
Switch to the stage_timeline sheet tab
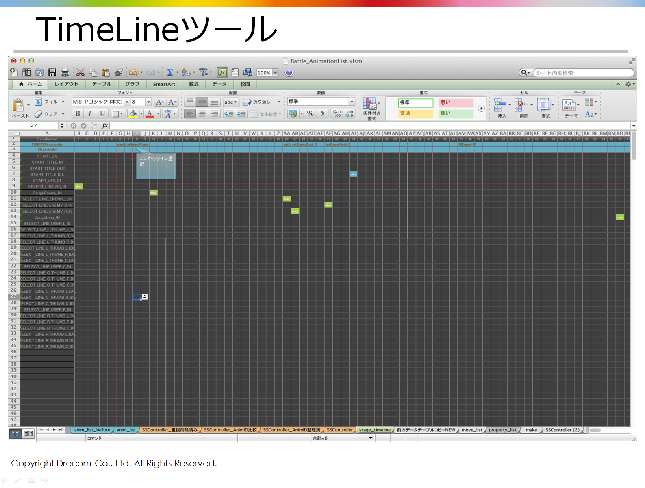pos(374,430)
